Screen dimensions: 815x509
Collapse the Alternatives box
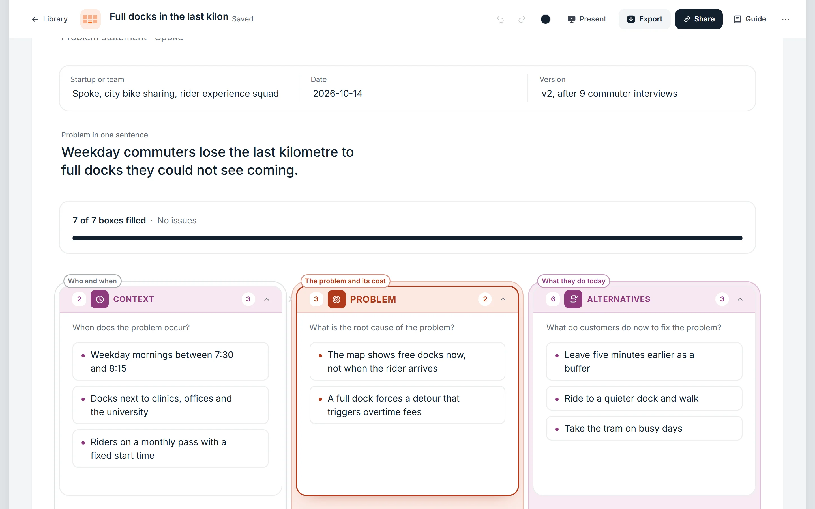tap(740, 299)
